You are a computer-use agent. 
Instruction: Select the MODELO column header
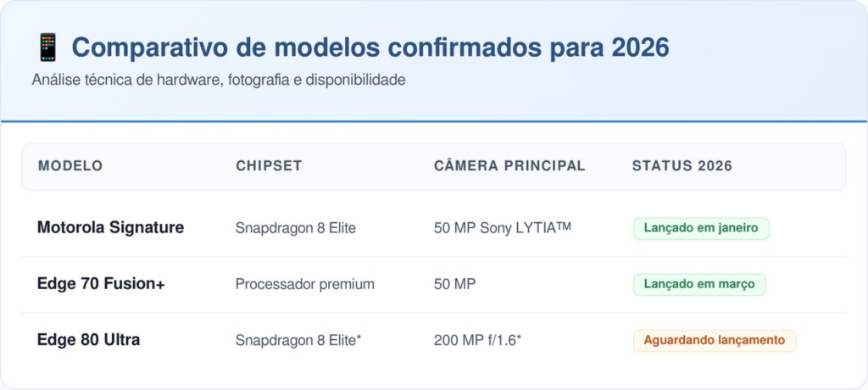70,166
